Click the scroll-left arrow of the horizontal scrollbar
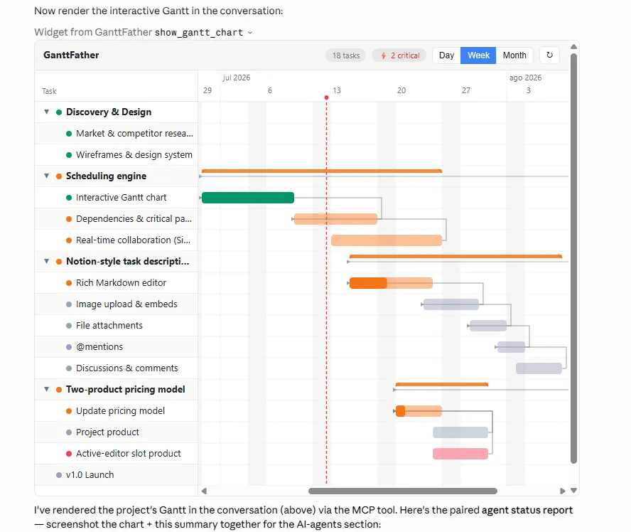Screen dimensions: 631x532 [x=204, y=491]
